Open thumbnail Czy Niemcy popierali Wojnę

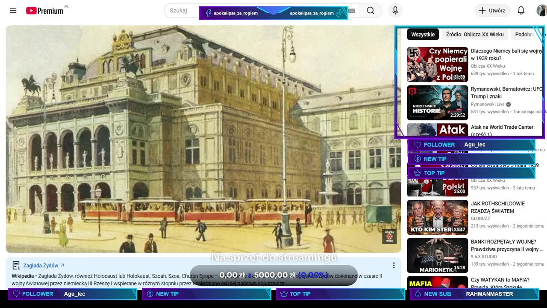coord(437,64)
